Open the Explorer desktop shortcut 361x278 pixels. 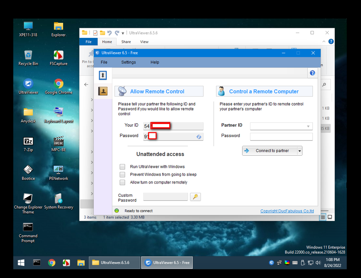pyautogui.click(x=59, y=29)
